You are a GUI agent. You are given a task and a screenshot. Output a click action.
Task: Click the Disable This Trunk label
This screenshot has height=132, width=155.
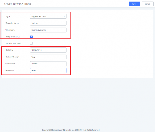click(14, 44)
